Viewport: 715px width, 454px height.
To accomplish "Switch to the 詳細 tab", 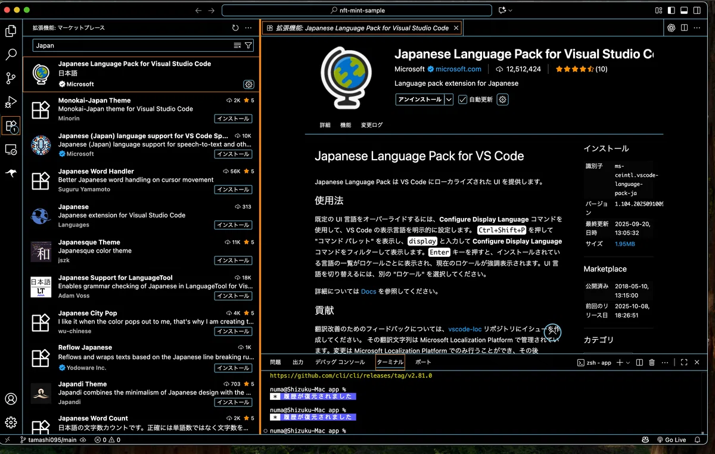I will click(325, 125).
